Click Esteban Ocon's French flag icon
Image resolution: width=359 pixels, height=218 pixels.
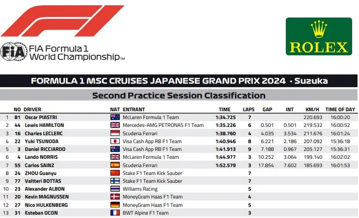(115, 213)
